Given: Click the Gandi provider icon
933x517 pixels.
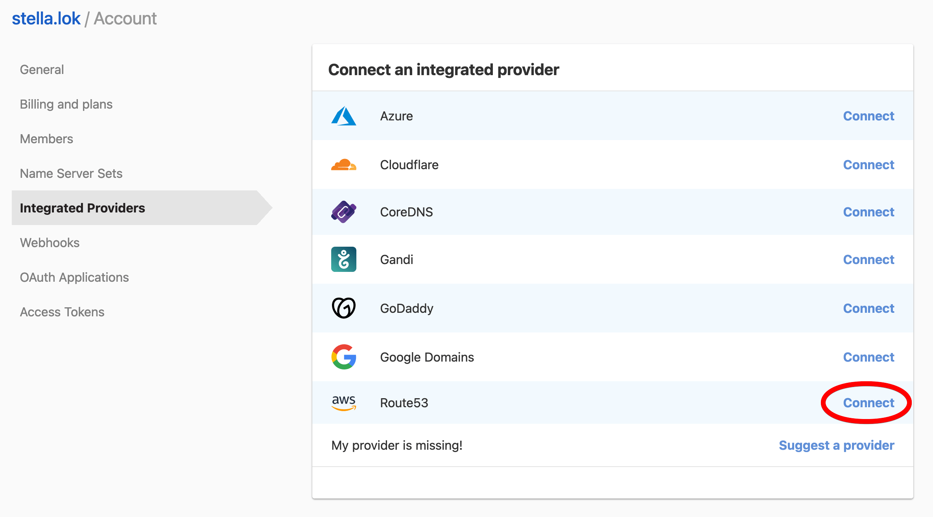Looking at the screenshot, I should (344, 259).
